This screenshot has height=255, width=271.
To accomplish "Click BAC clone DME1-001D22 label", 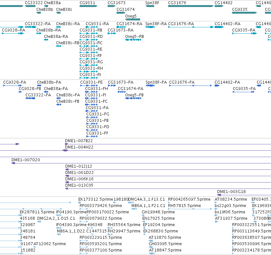I will pyautogui.click(x=79, y=173).
